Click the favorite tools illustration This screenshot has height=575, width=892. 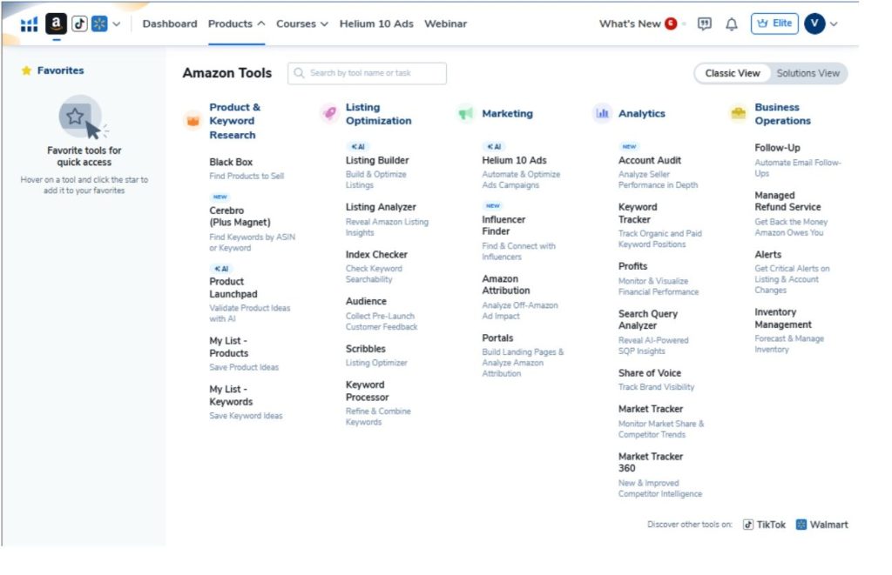(83, 117)
